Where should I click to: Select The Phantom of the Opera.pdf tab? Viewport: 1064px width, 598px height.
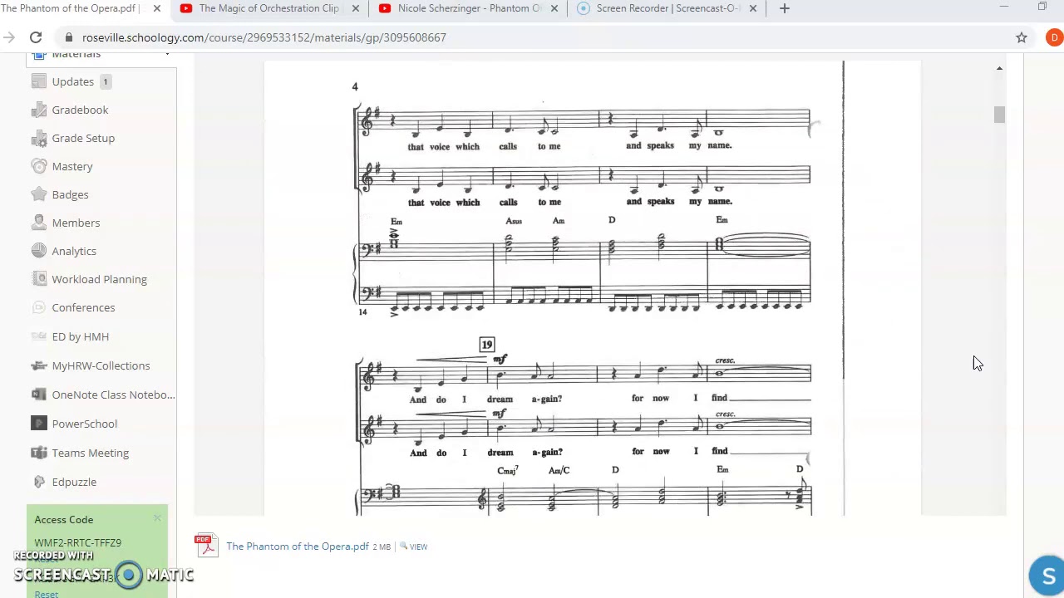[x=71, y=8]
